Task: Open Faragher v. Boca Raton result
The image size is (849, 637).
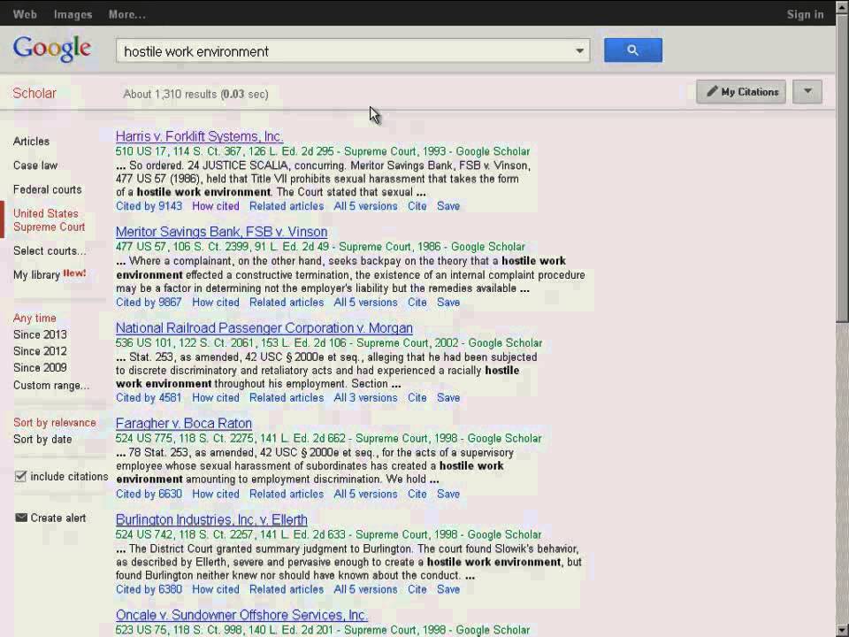Action: (184, 423)
